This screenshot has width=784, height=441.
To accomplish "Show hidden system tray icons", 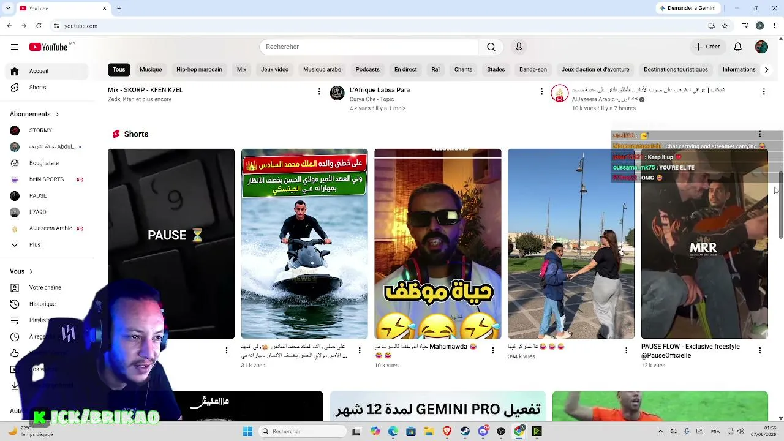I will [x=660, y=431].
